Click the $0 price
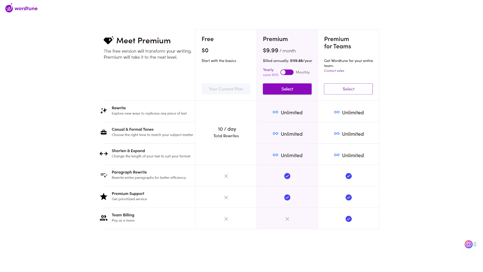 (205, 50)
